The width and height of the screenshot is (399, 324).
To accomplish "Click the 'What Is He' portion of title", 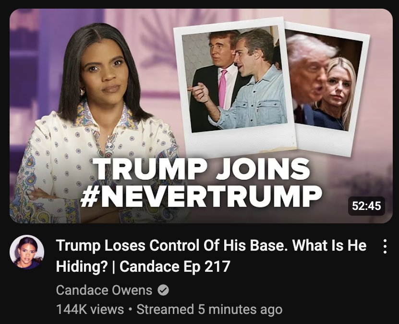I will coord(329,245).
